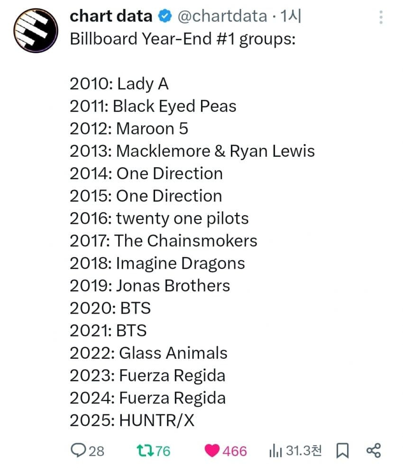The width and height of the screenshot is (403, 468).
Task: Click the blue verified badge
Action: tap(165, 17)
